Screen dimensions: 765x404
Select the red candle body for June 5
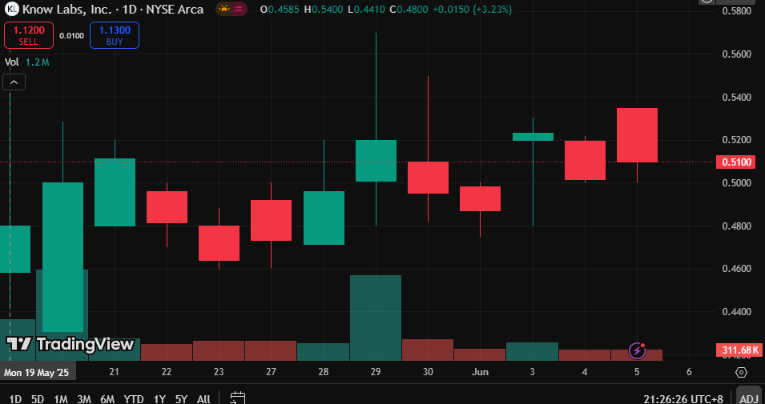637,135
